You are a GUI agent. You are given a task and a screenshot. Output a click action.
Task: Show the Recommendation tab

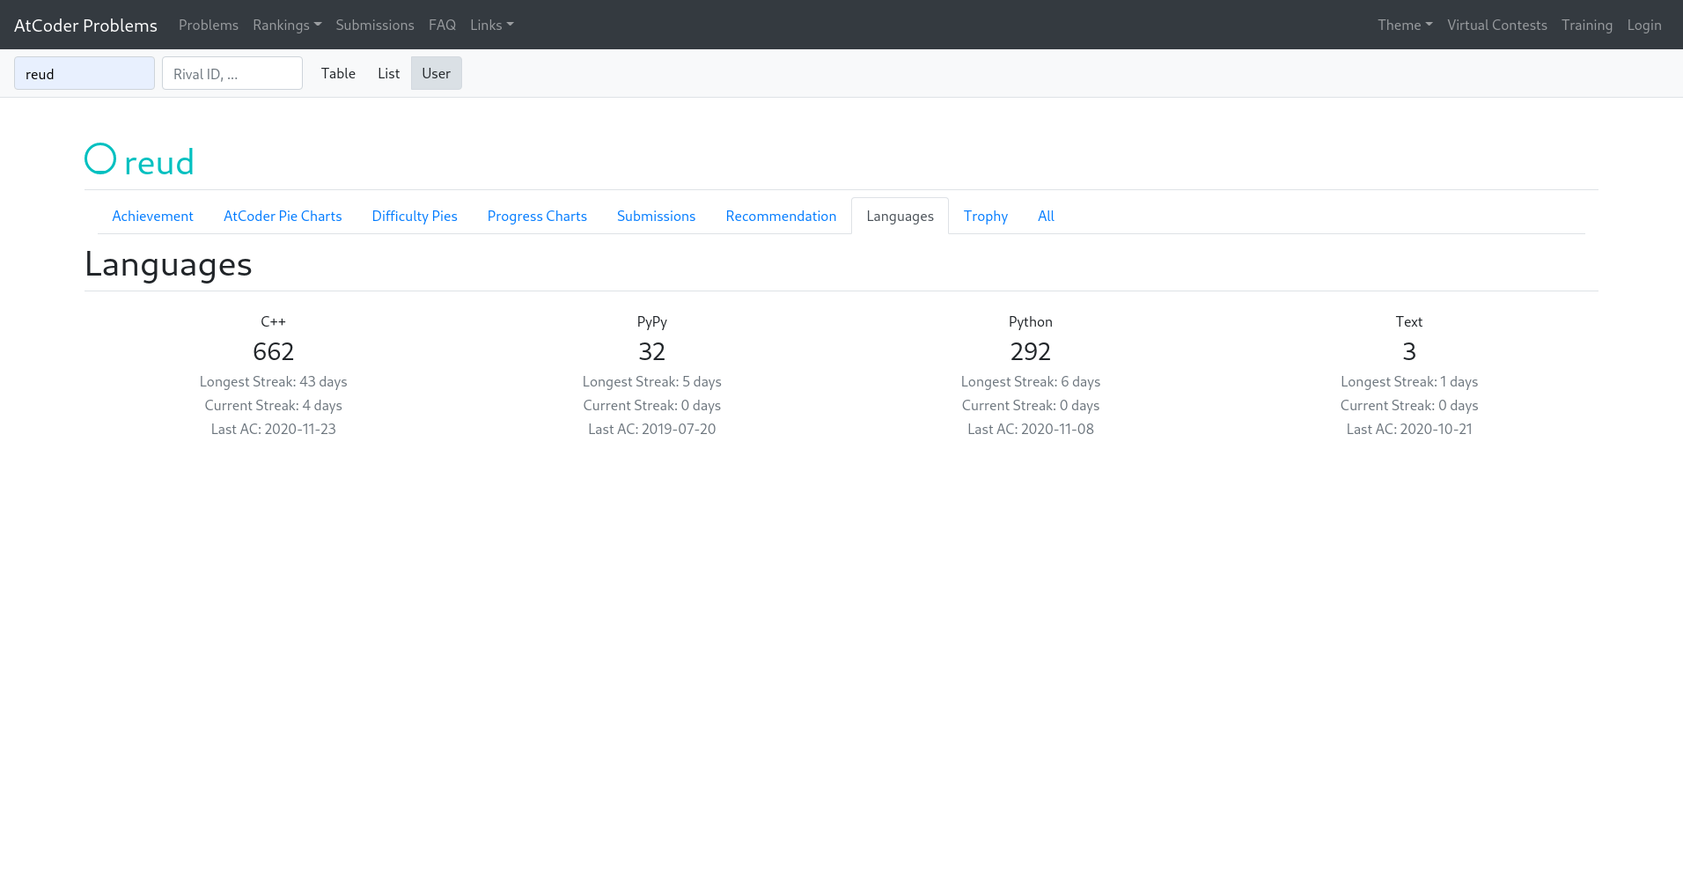click(x=781, y=216)
